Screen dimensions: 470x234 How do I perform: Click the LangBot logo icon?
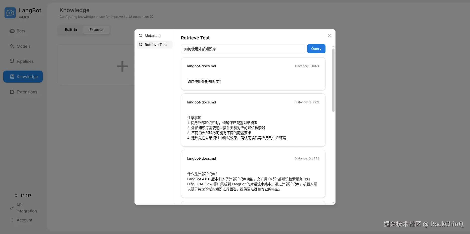click(x=10, y=13)
